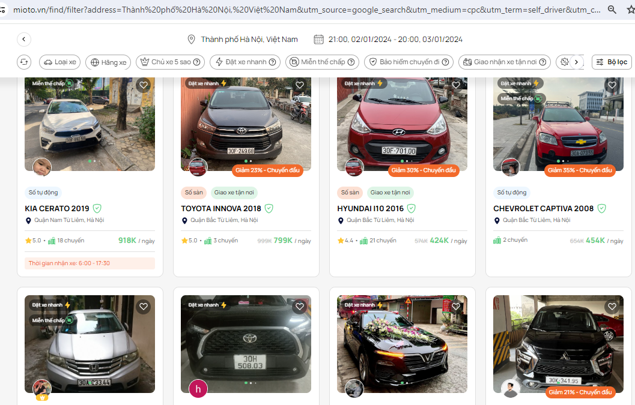Viewport: 635px width, 405px height.
Task: Open the Bộ lọc filter button
Action: [611, 62]
